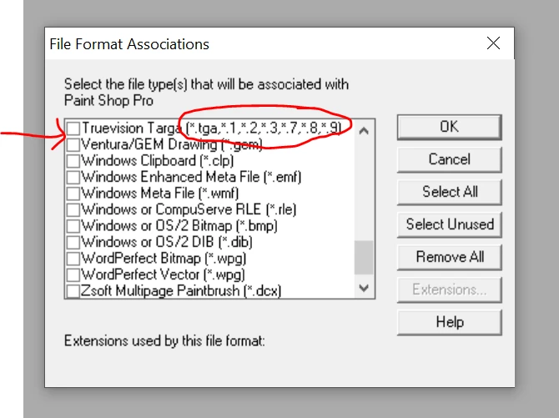Close the File Format Associations dialog
559x418 pixels.
click(x=493, y=43)
